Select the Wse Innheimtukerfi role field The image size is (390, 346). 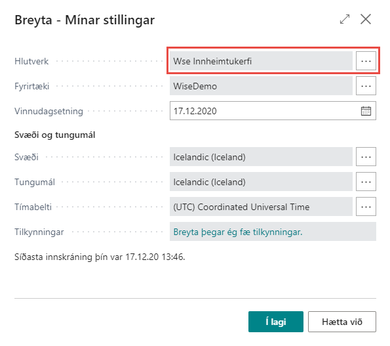click(x=261, y=61)
